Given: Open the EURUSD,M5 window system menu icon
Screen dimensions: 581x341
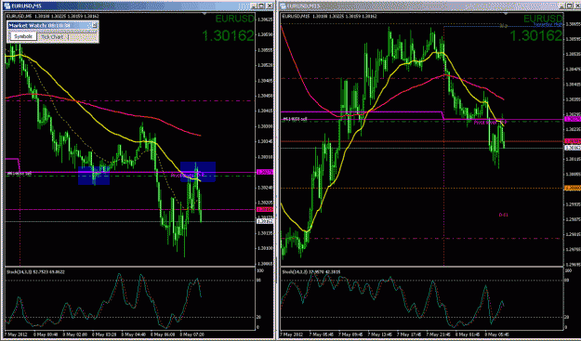Looking at the screenshot, I should pos(7,6).
